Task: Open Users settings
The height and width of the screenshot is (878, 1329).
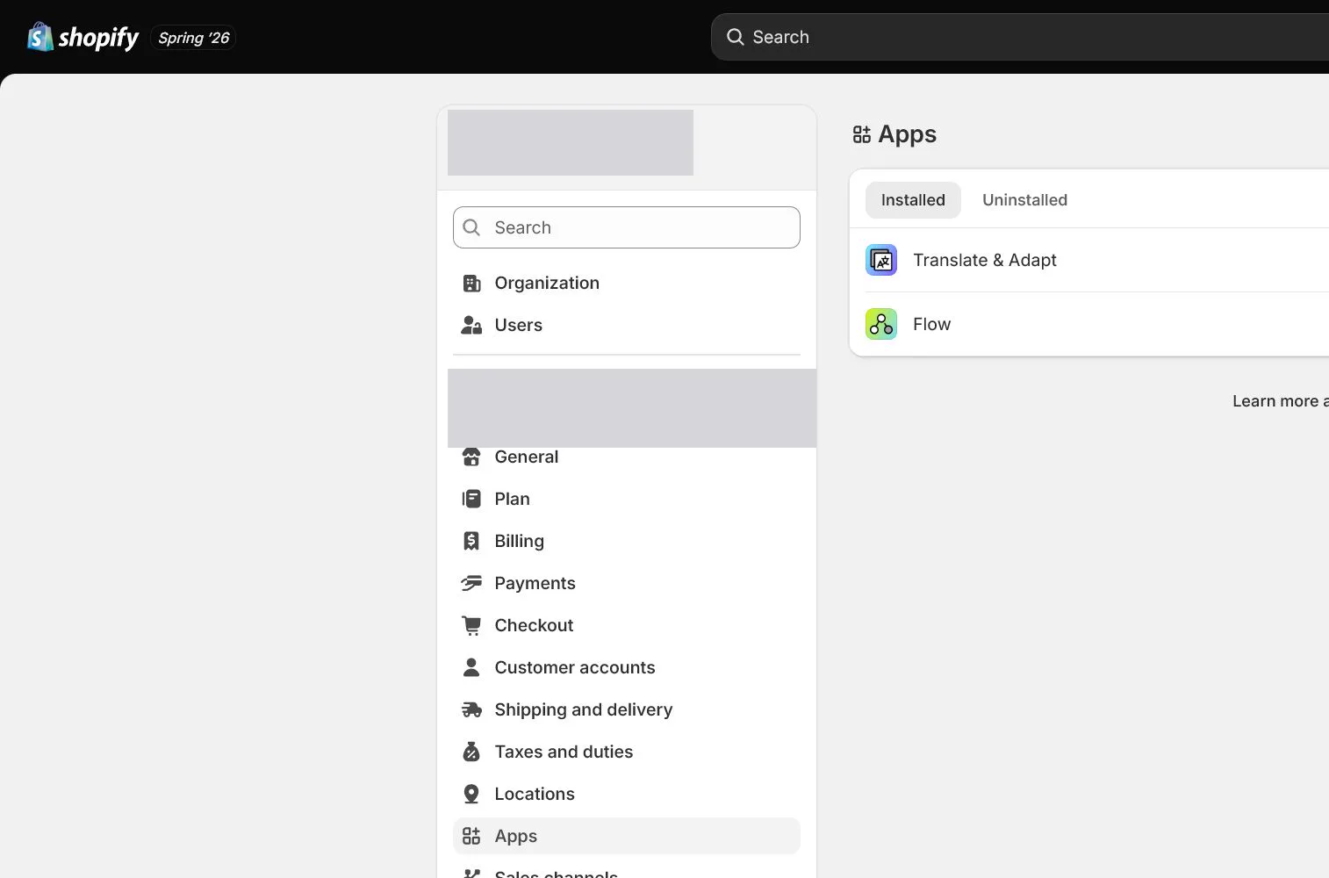Action: click(x=627, y=325)
